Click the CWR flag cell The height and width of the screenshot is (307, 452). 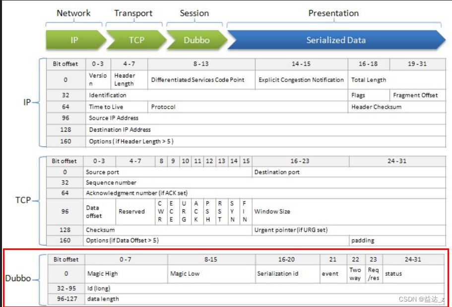(161, 212)
